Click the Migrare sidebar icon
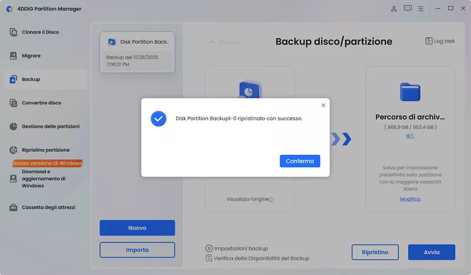Image resolution: width=471 pixels, height=275 pixels. [x=13, y=55]
